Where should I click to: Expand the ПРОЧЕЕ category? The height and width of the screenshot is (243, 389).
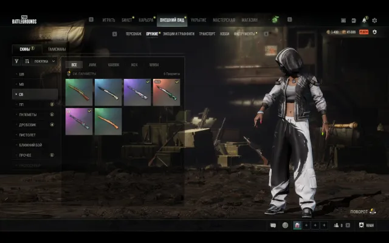(35, 155)
